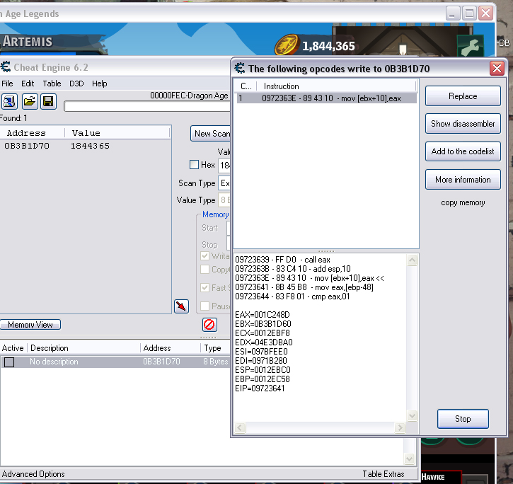The width and height of the screenshot is (513, 484).
Task: Open the Table menu
Action: pyautogui.click(x=52, y=83)
